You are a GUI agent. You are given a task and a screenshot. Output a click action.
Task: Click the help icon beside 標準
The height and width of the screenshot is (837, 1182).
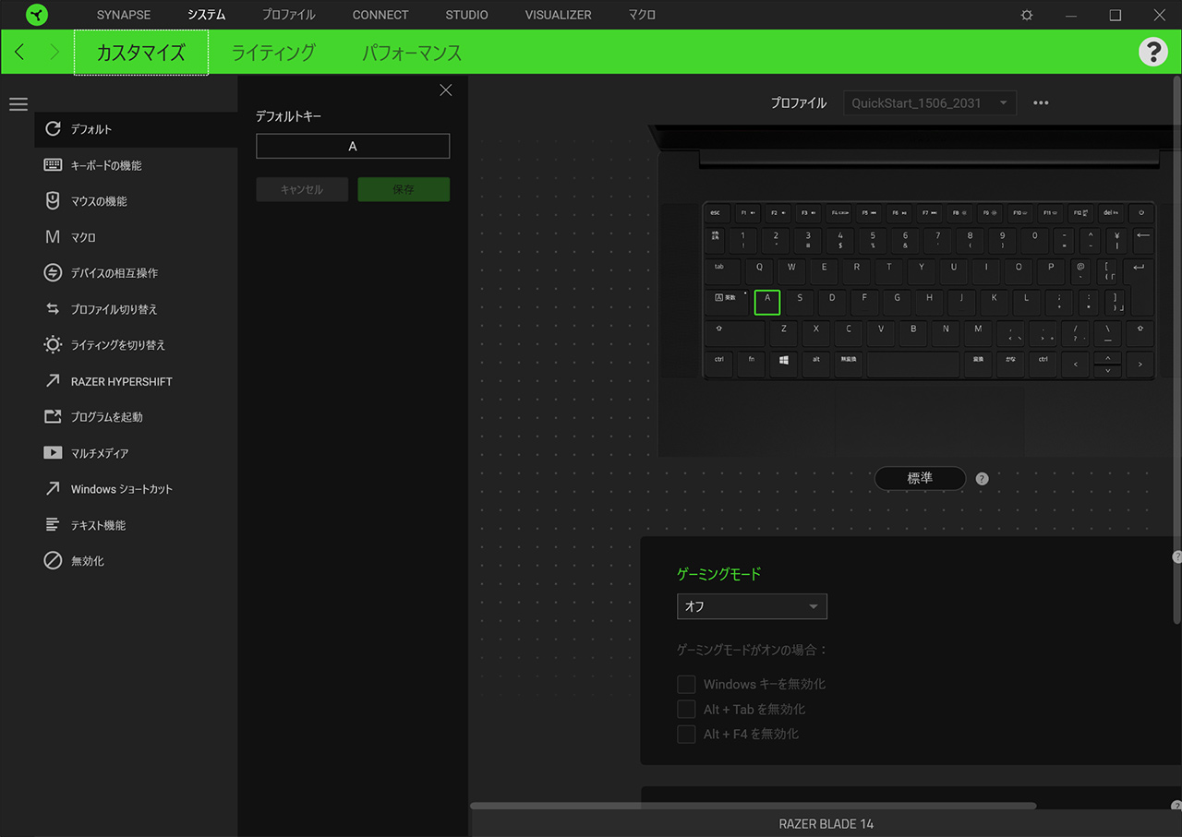tap(982, 479)
